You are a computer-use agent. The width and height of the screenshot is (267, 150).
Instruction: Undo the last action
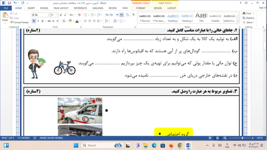pos(15,3)
